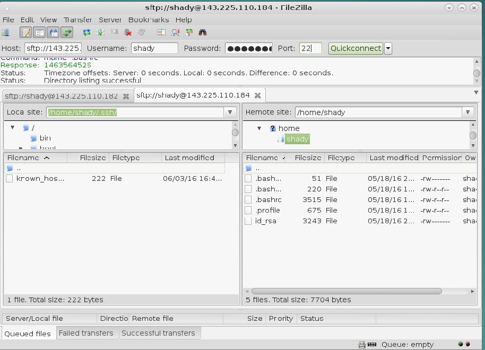Viewport: 485px width, 350px height.
Task: Search remote files with binoculars icon
Action: [x=203, y=32]
